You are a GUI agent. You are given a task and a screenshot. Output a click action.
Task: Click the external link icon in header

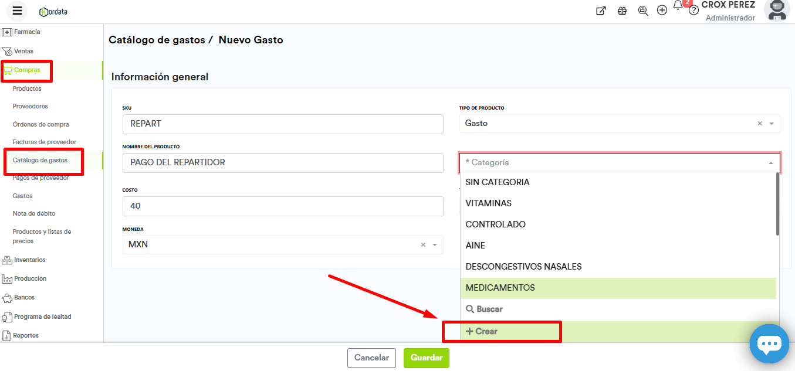(601, 11)
